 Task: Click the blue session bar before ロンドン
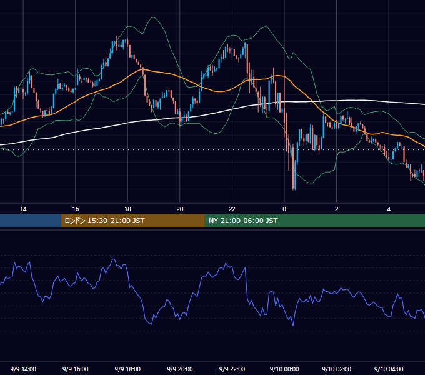31,221
